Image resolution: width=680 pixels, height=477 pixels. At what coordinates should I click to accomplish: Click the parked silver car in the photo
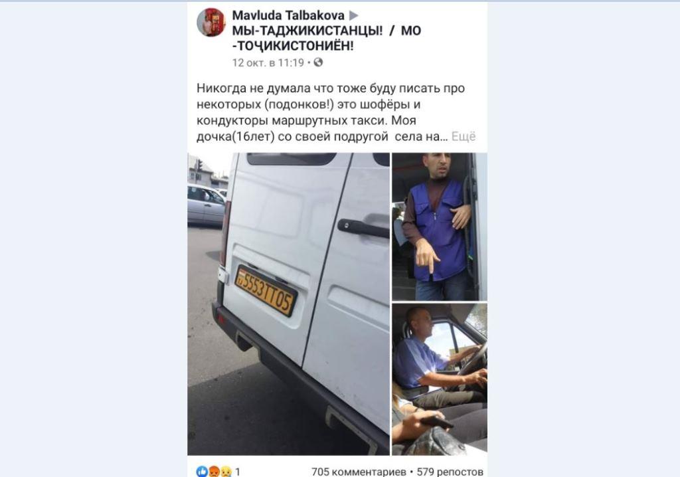206,204
